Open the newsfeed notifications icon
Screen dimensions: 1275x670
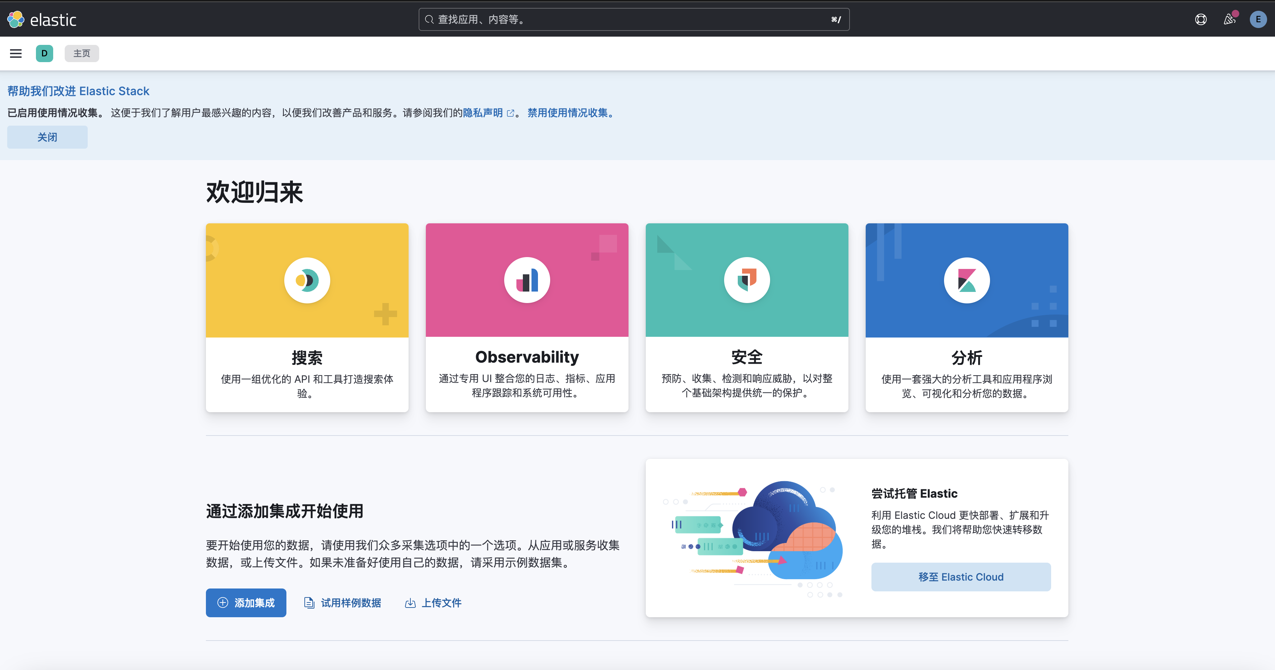click(x=1229, y=19)
